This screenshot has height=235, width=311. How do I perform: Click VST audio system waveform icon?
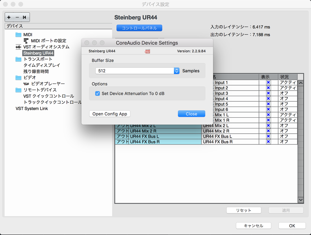(18, 47)
